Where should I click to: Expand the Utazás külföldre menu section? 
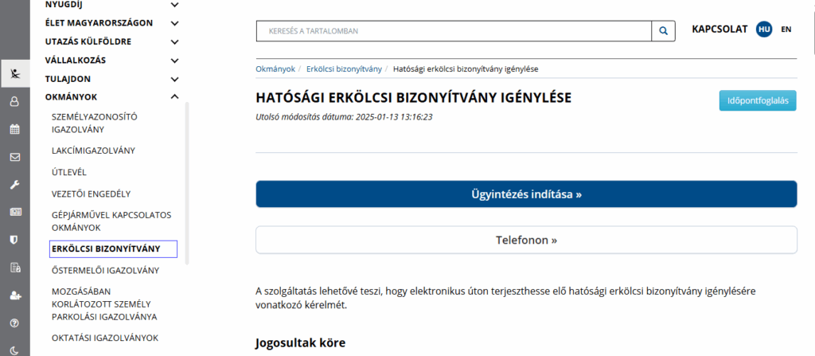174,41
